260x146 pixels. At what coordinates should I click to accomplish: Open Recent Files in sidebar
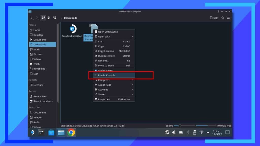click(x=43, y=96)
